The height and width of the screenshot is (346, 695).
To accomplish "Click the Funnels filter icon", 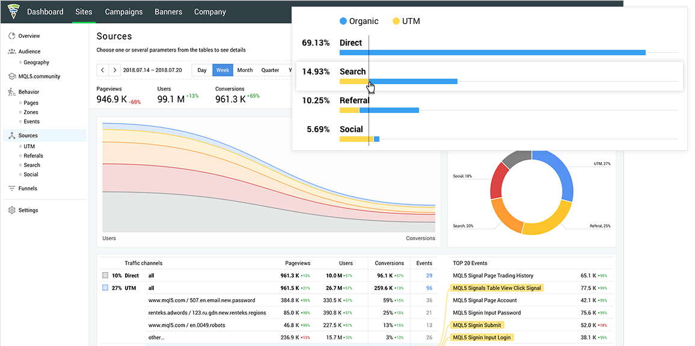I will pyautogui.click(x=12, y=188).
